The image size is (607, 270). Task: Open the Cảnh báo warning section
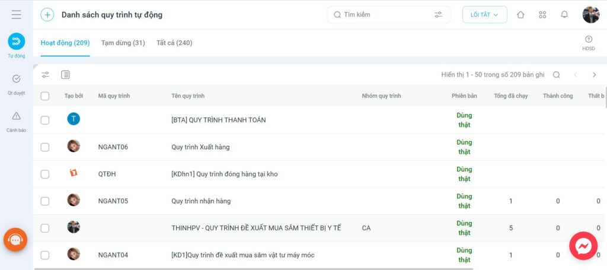click(16, 120)
